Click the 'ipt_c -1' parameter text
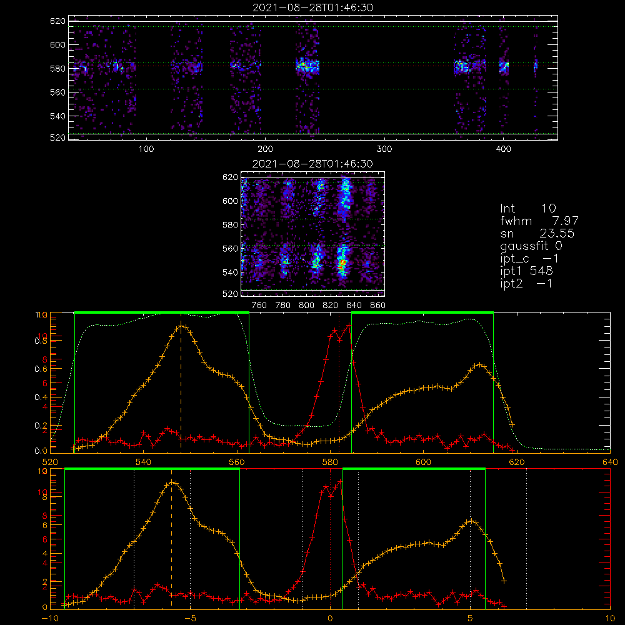This screenshot has height=625, width=625. coord(529,259)
